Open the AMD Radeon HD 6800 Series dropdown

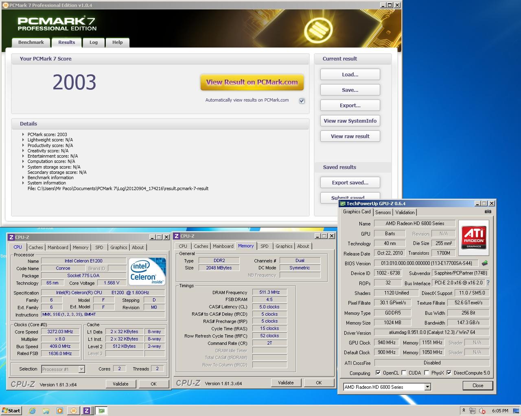pos(427,387)
